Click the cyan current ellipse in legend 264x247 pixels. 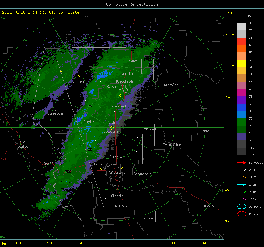242,206
